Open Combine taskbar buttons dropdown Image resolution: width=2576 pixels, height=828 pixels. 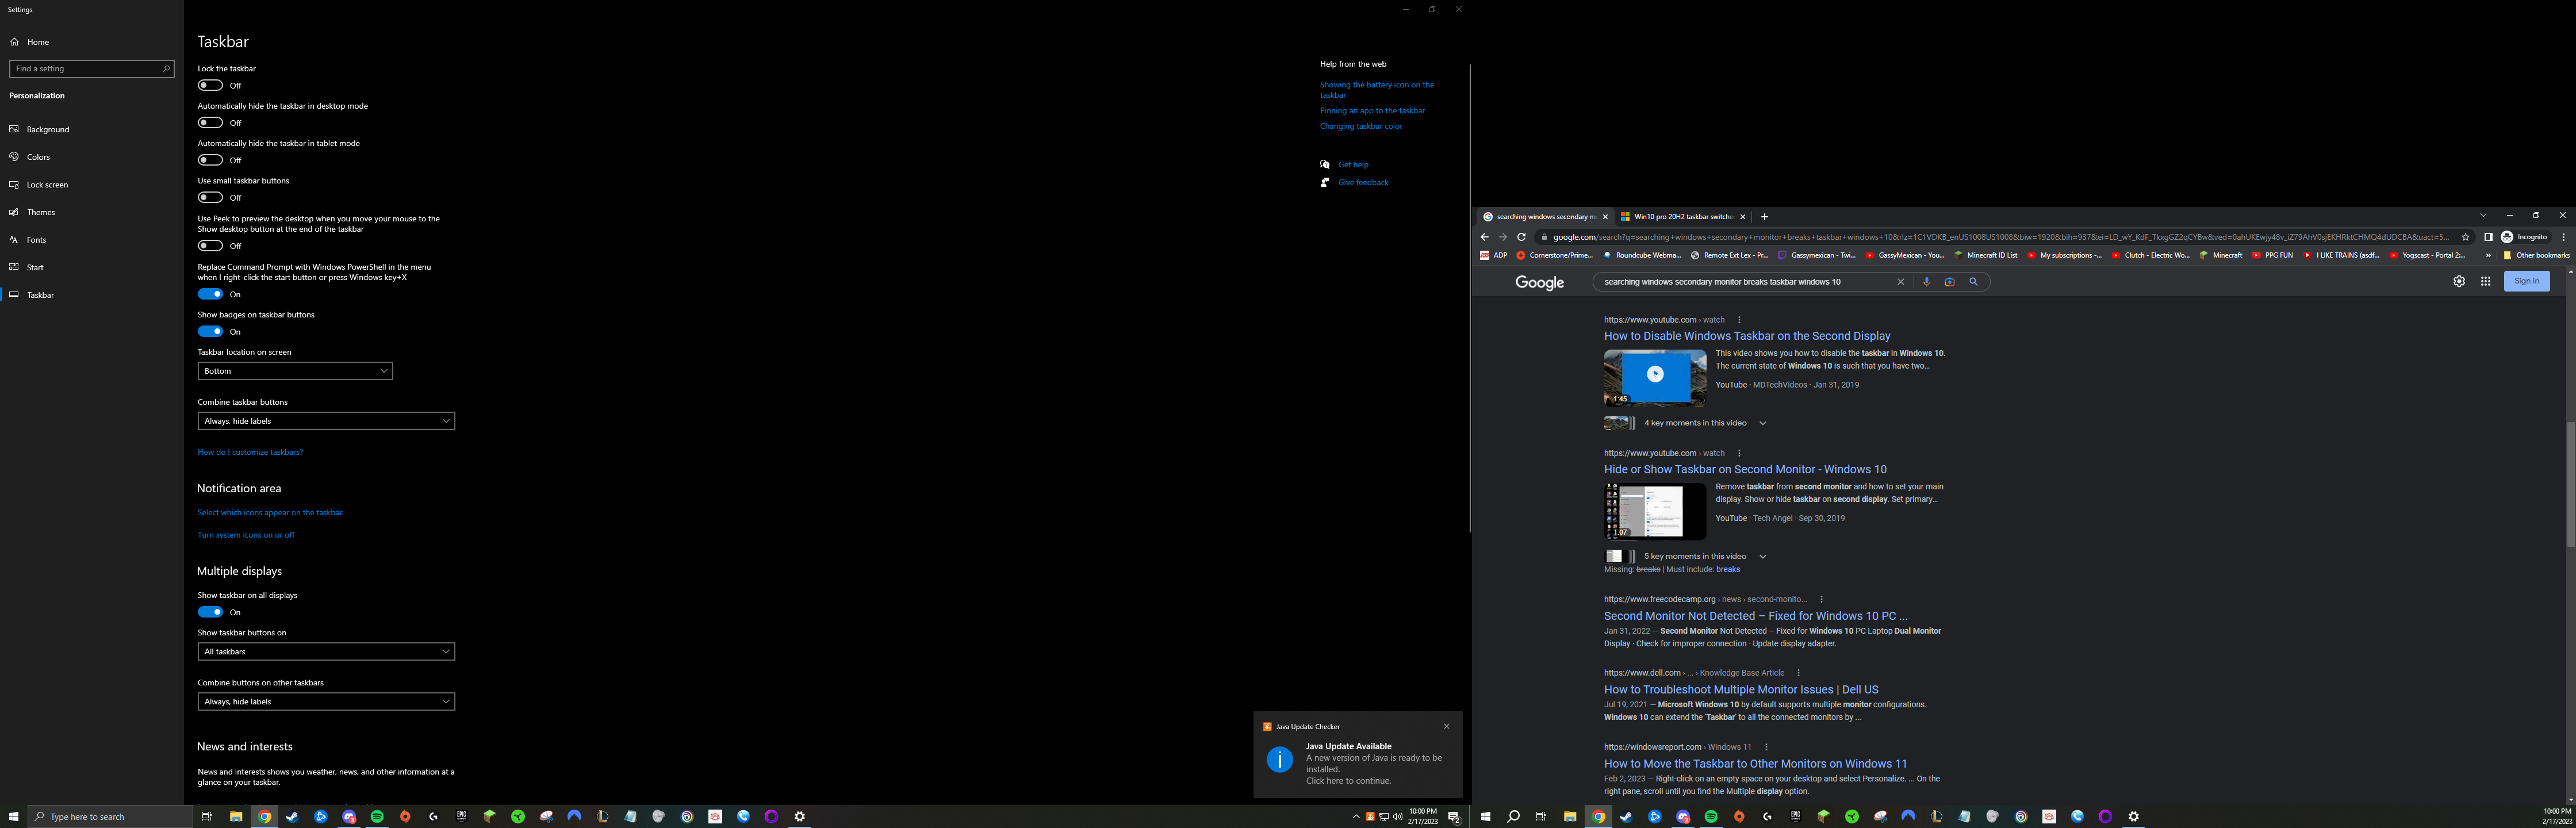(326, 421)
